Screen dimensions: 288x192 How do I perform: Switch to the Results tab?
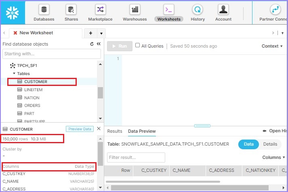click(114, 131)
